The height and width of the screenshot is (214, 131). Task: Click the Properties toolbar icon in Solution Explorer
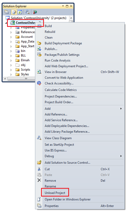(6, 12)
